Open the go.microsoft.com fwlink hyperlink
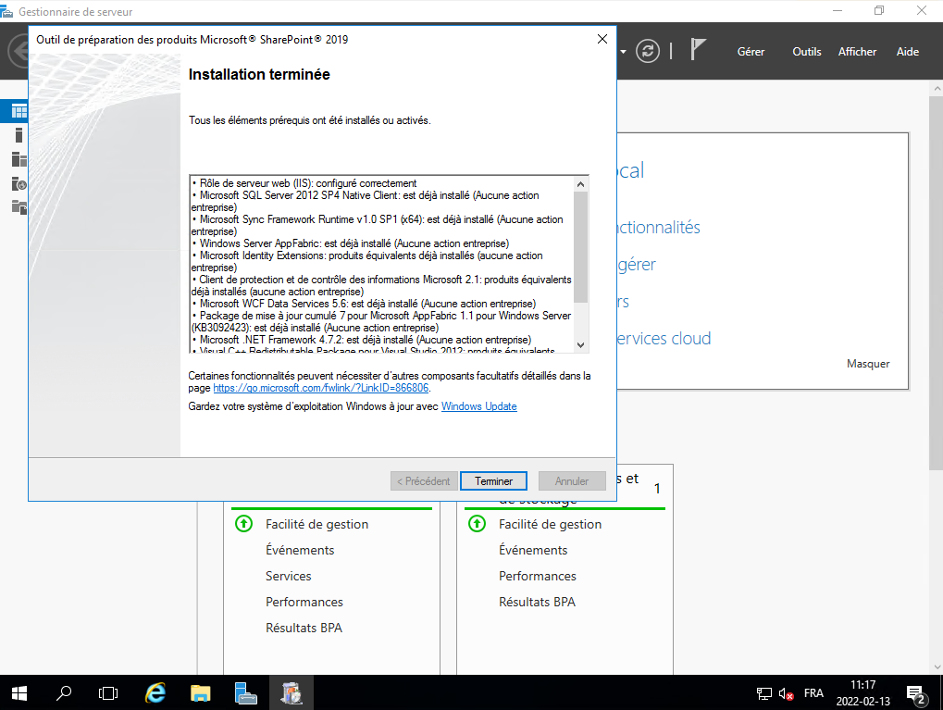The width and height of the screenshot is (943, 710). point(320,389)
